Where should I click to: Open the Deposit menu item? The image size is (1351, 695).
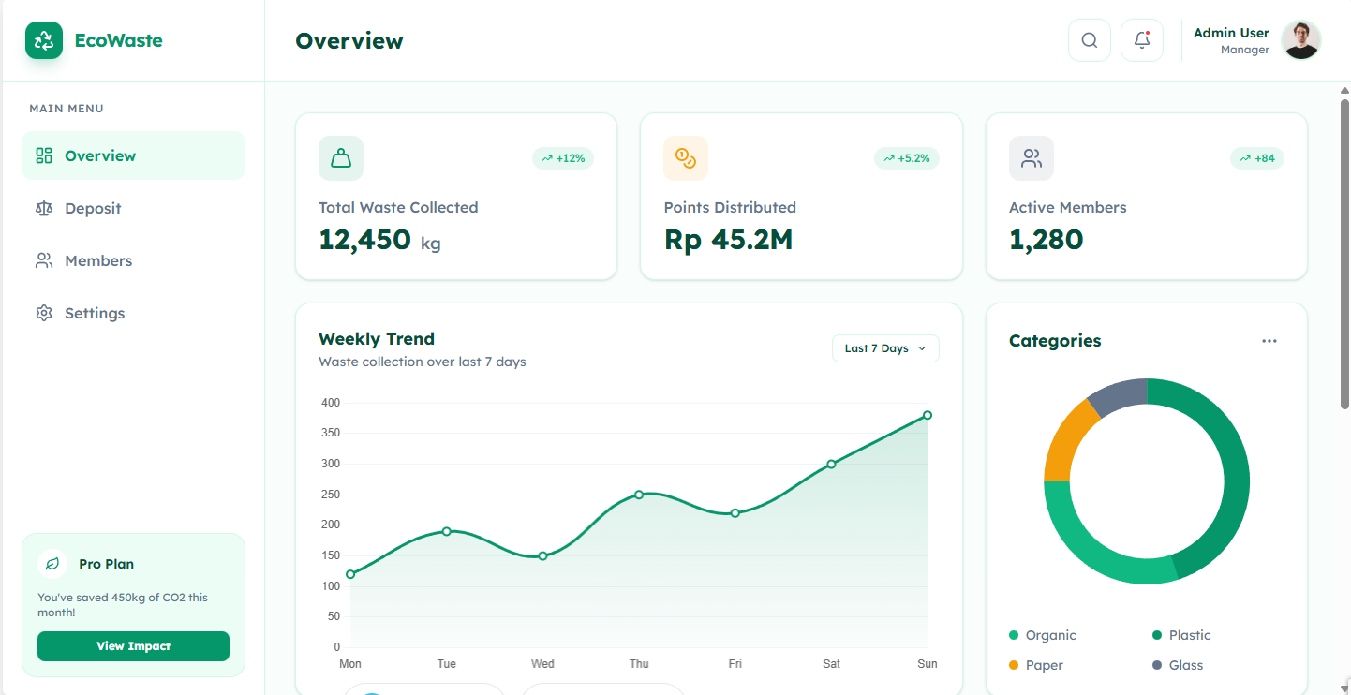pyautogui.click(x=93, y=208)
